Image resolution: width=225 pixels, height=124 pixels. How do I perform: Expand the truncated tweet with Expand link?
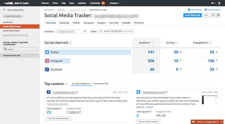pos(149,107)
